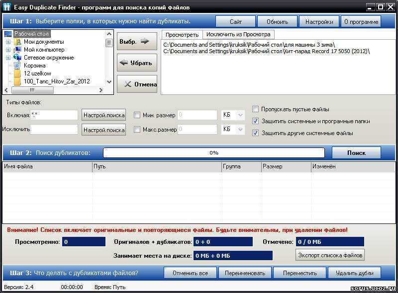Sort results by Путь column header
This screenshot has height=293, width=398.
pyautogui.click(x=157, y=166)
